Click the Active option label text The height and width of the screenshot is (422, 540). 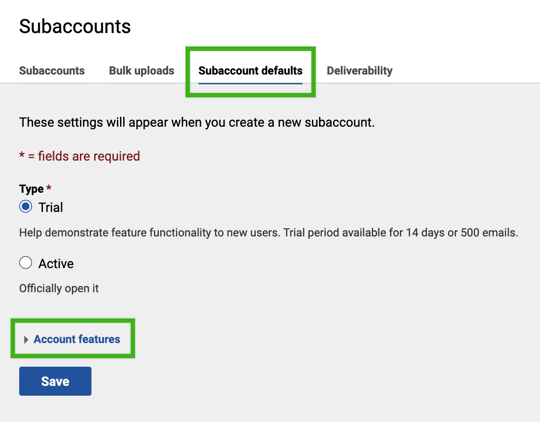tap(56, 264)
